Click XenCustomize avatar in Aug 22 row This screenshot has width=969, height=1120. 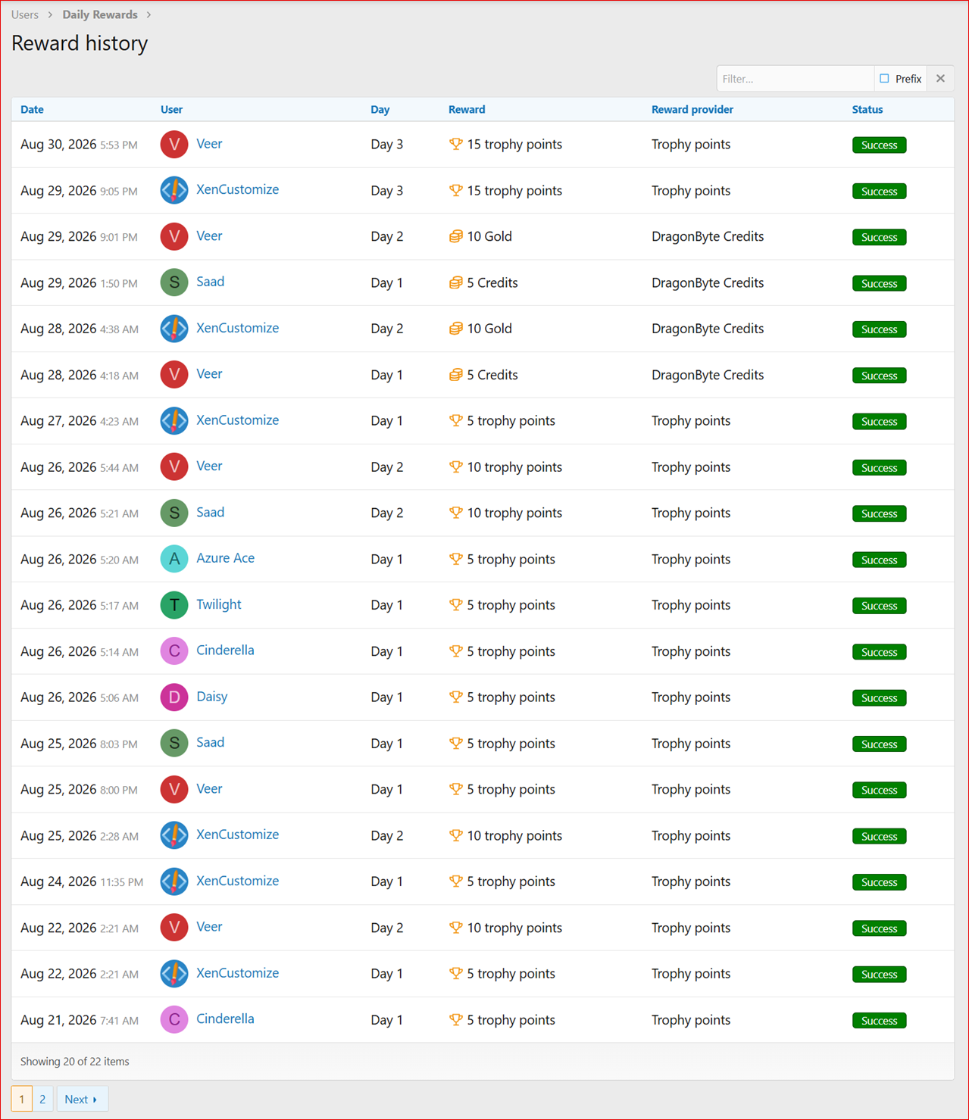click(174, 974)
